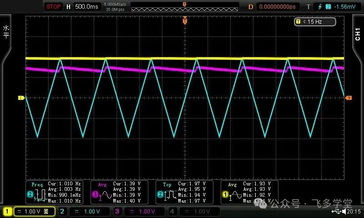Click the yellow channel 1 ground level marker
This screenshot has width=364, height=218.
(x=21, y=98)
